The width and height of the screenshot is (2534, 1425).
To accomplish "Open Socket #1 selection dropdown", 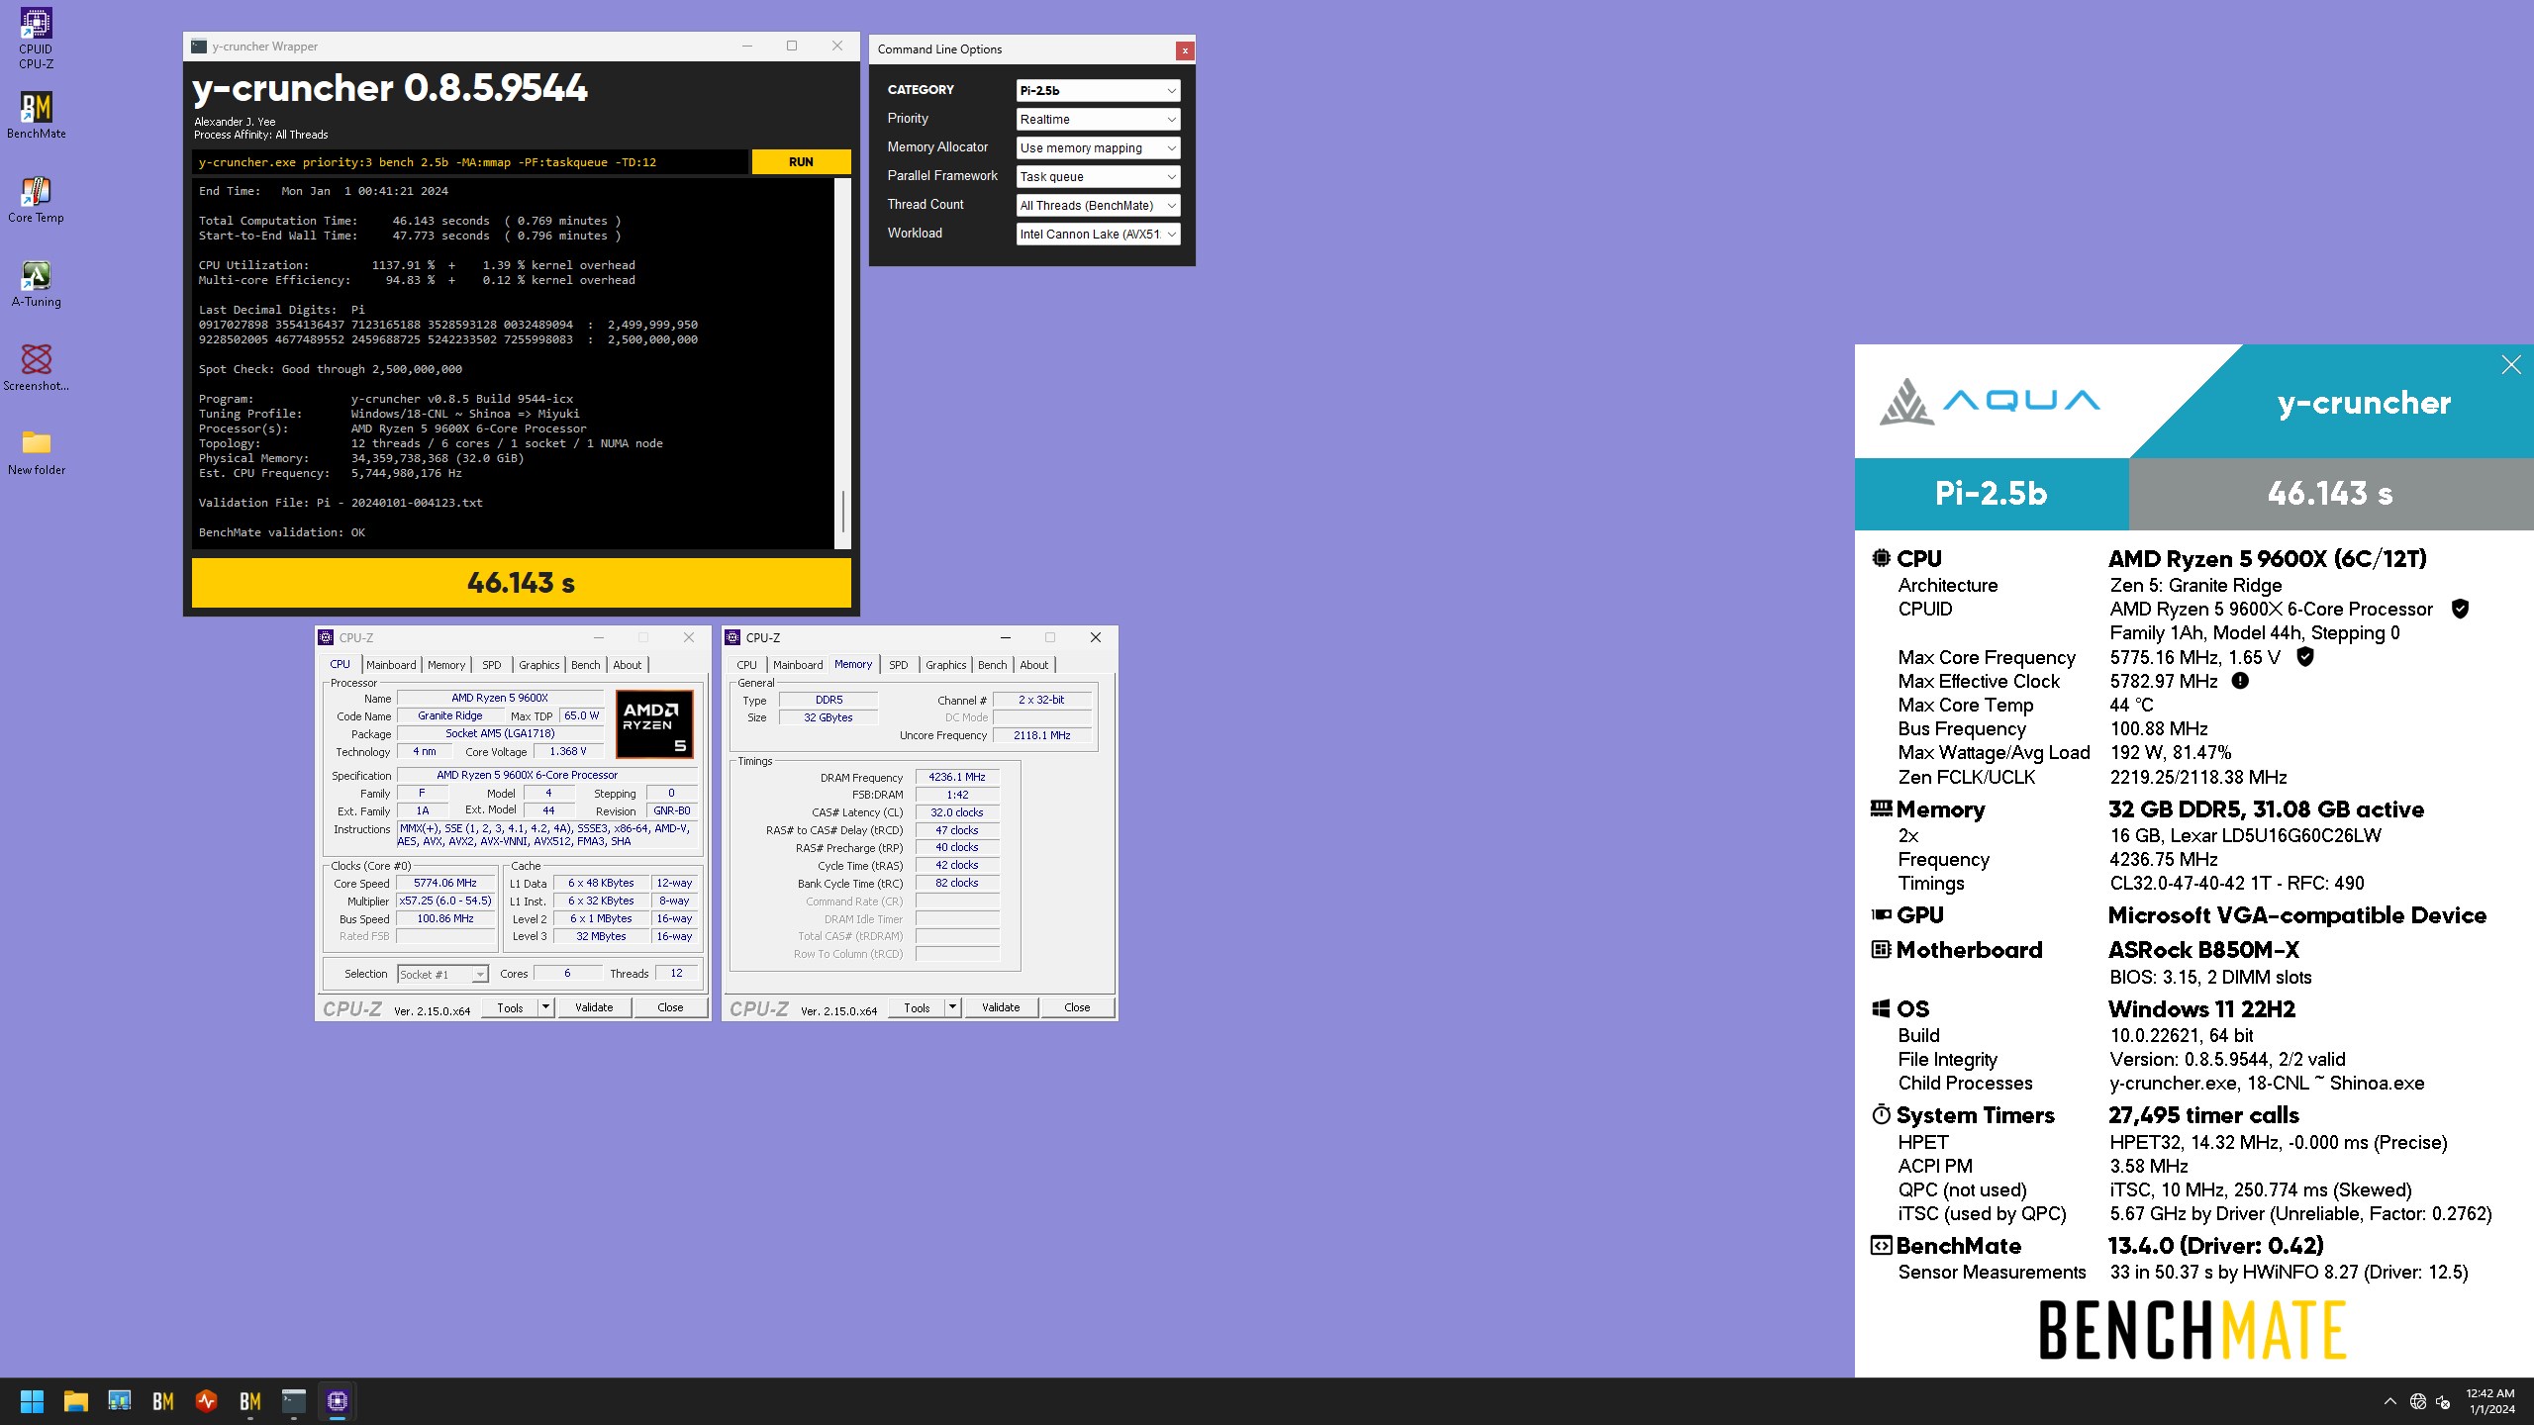I will (x=442, y=975).
